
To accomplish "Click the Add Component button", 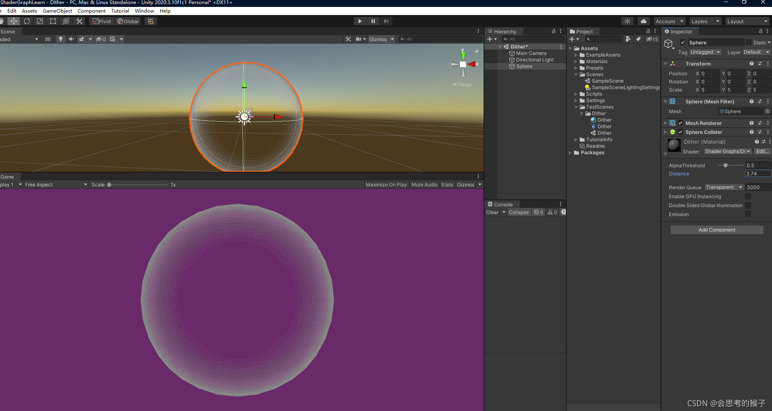I will point(716,230).
